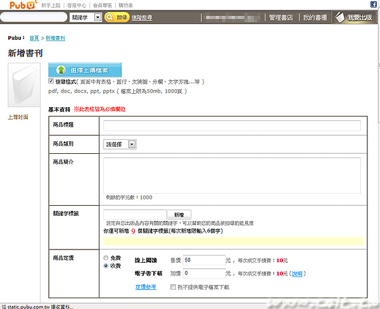
Task: Click the 首頁 breadcrumb link
Action: [34, 38]
